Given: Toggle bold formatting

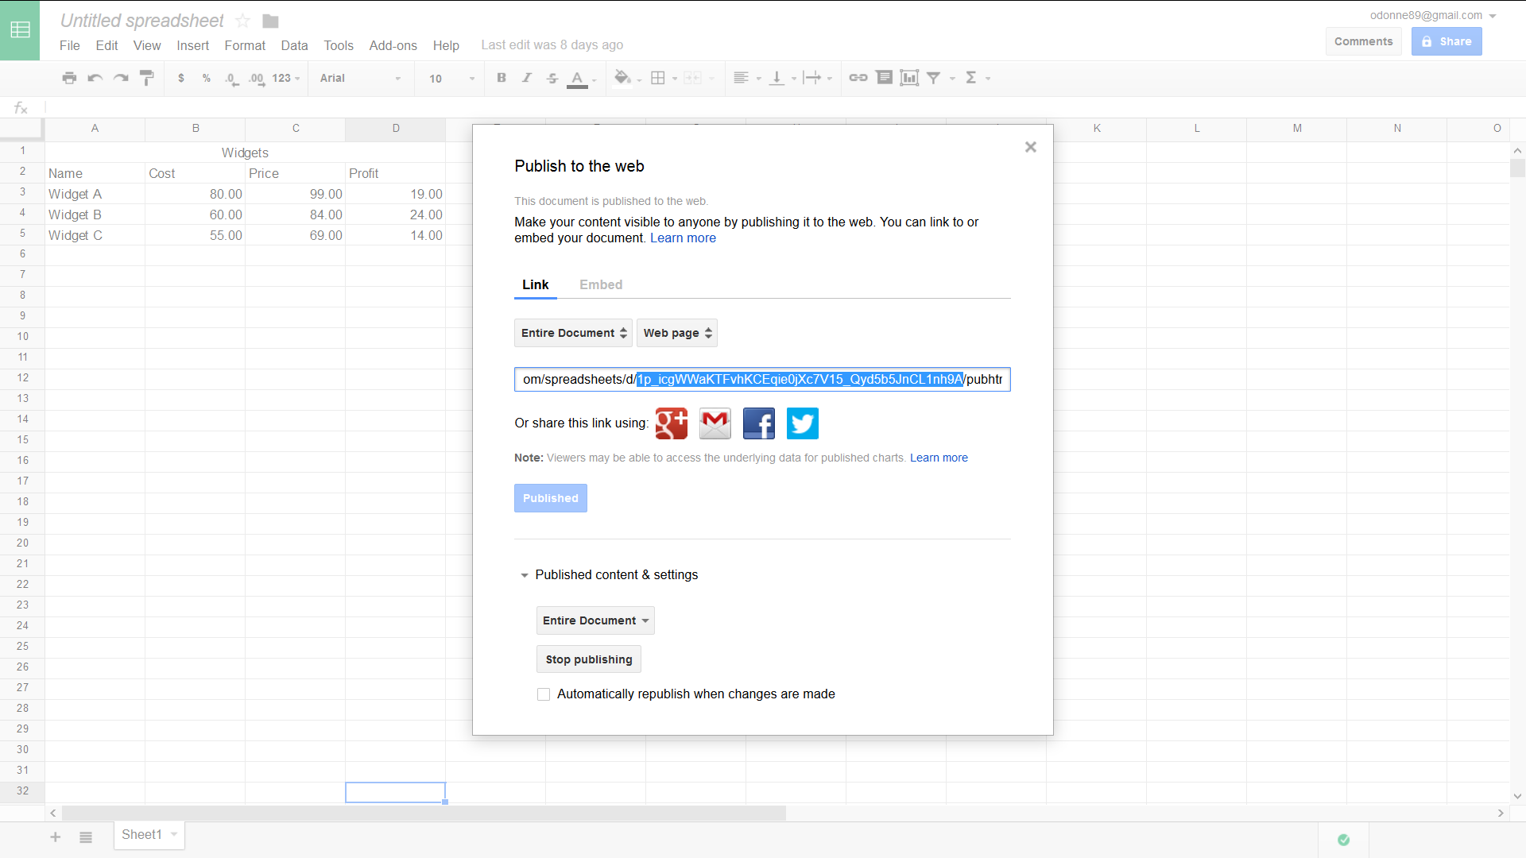Looking at the screenshot, I should click(x=502, y=78).
